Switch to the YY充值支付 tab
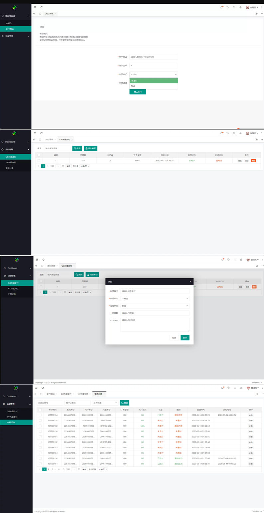The image size is (264, 513). point(83,394)
